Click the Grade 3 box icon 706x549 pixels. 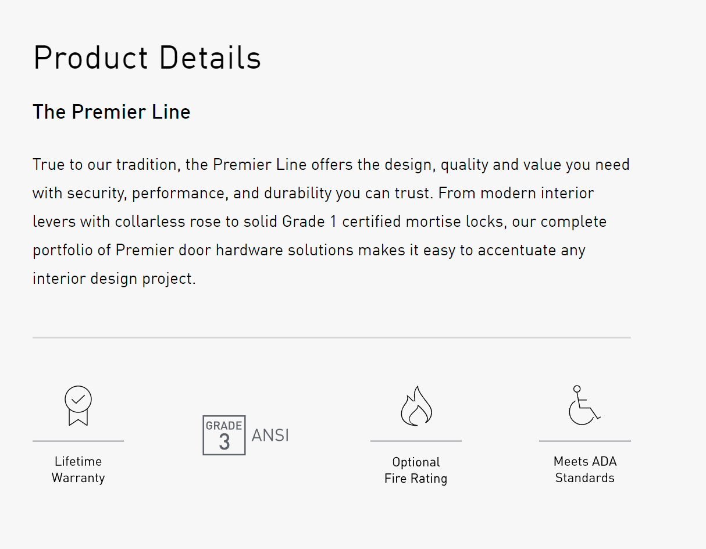tap(224, 435)
